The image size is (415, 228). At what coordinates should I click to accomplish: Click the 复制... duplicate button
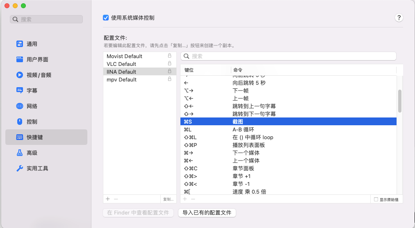[168, 199]
